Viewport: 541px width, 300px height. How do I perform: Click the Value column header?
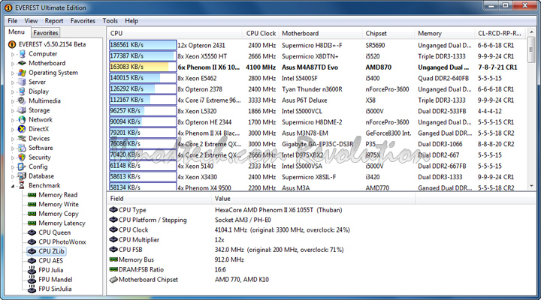[313, 199]
